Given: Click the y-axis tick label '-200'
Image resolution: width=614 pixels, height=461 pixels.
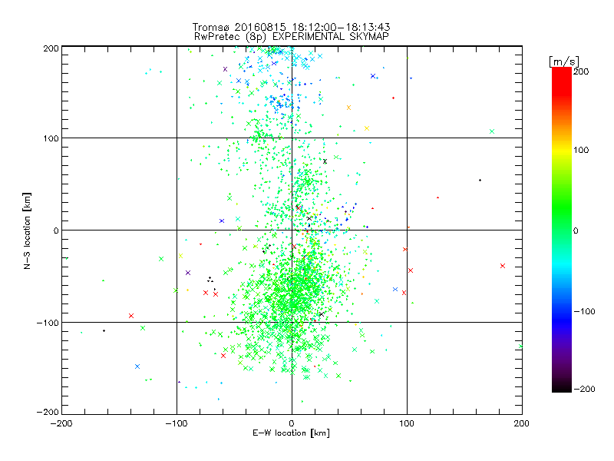Looking at the screenshot, I should pos(48,412).
